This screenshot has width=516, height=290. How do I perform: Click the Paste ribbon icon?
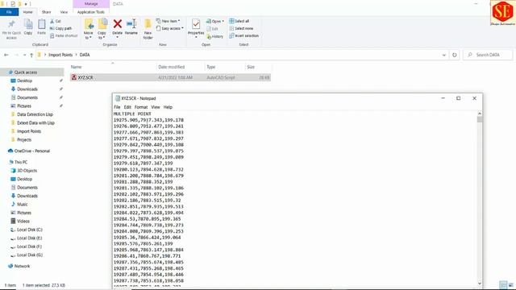point(41,24)
